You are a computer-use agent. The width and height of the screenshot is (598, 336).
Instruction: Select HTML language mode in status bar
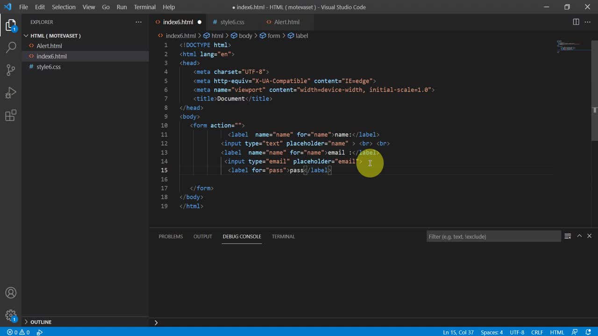point(557,332)
